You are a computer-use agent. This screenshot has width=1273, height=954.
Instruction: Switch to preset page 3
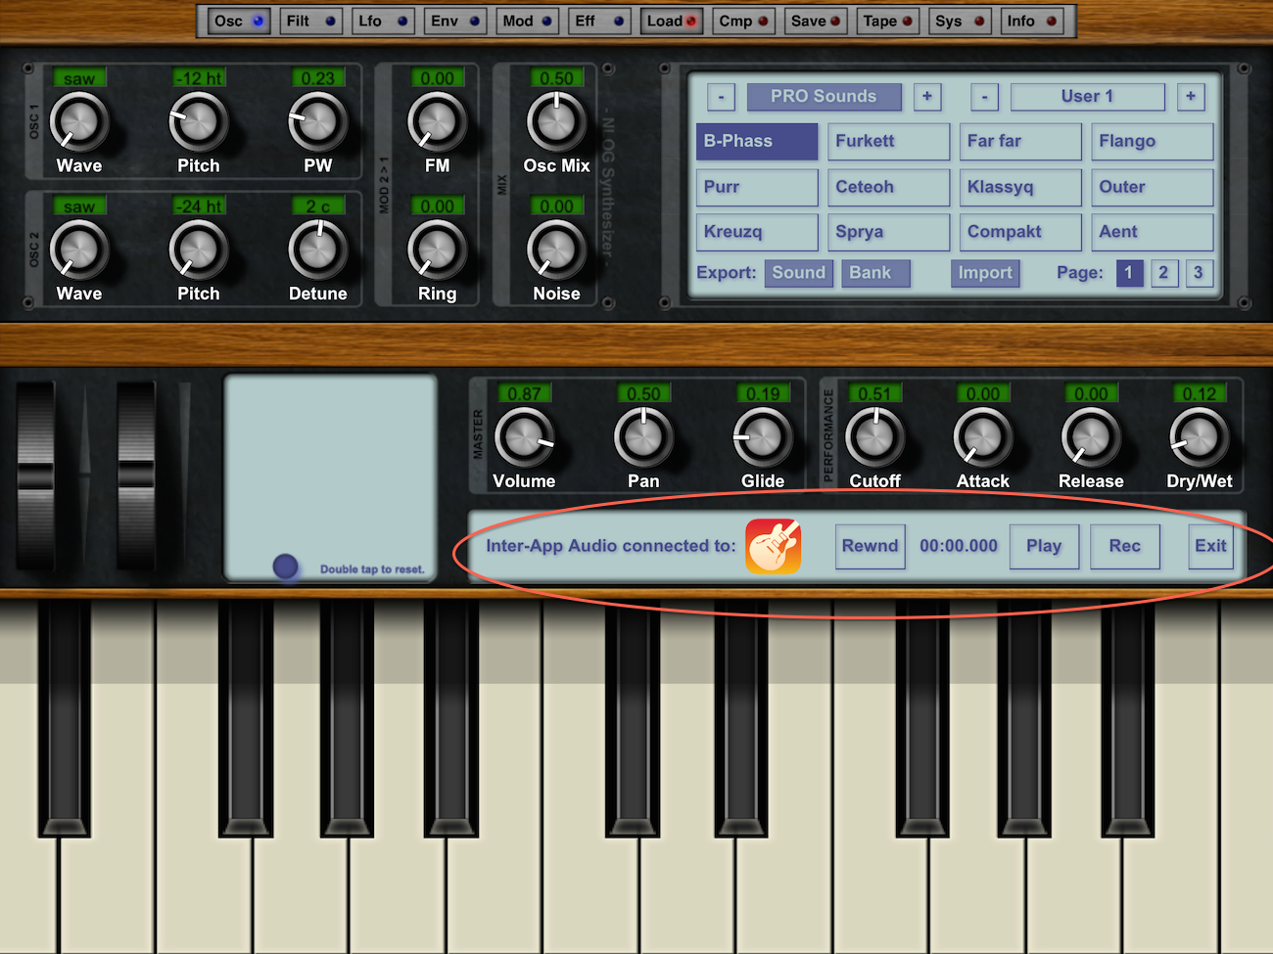click(1198, 273)
